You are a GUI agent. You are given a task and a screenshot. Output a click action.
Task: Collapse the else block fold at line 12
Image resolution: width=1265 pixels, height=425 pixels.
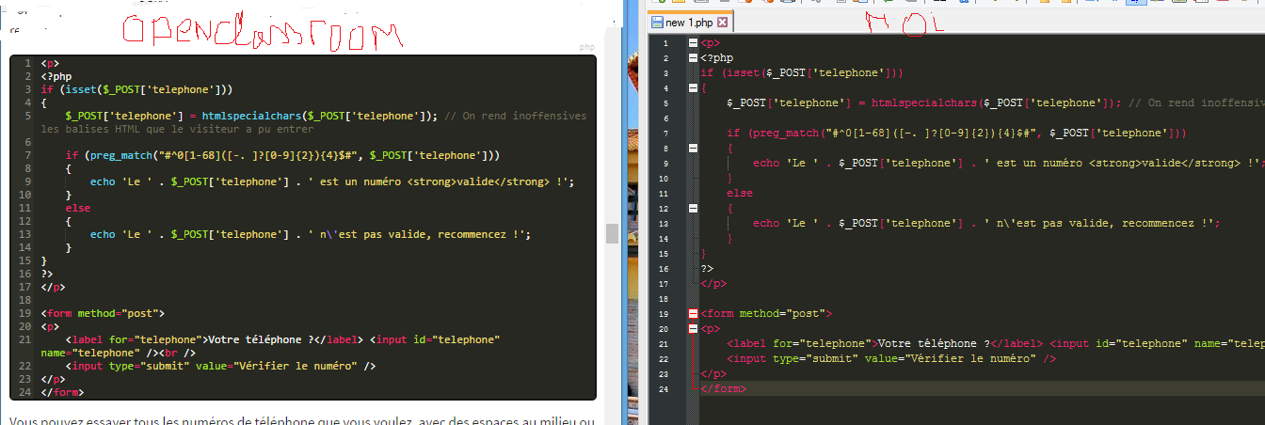click(694, 209)
